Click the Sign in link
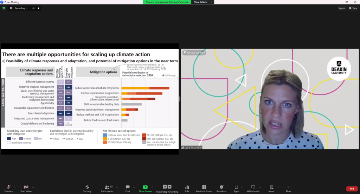The height and width of the screenshot is (194, 360). [342, 8]
